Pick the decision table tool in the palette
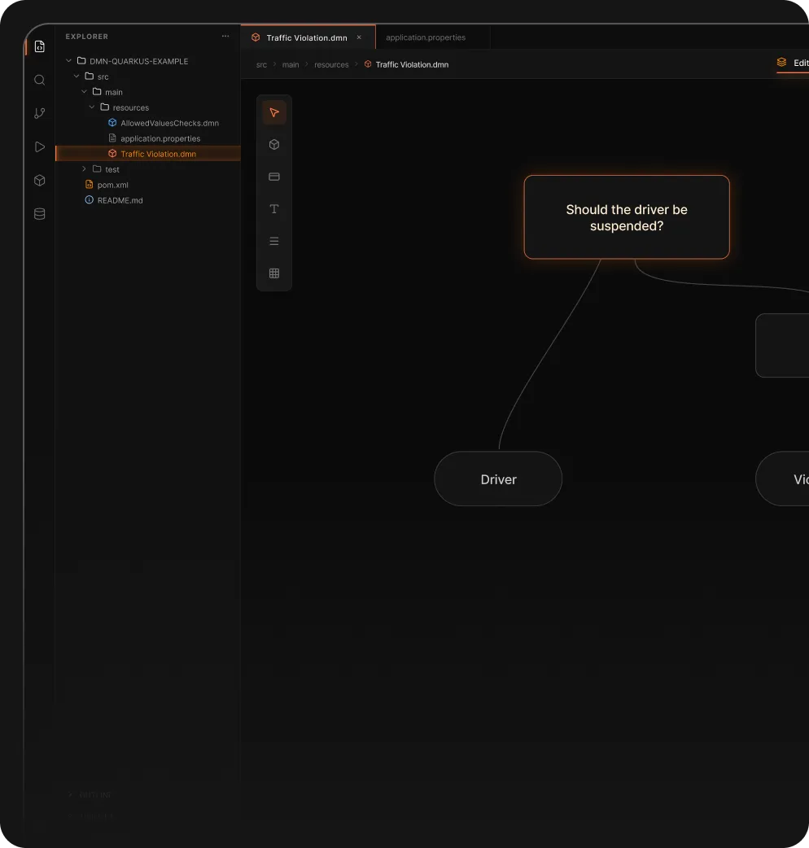Image resolution: width=809 pixels, height=848 pixels. pyautogui.click(x=273, y=177)
